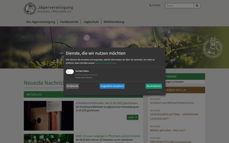Open Grußwort von Winfried Kretschmann link
Viewport: 229px width, 143px height.
tap(172, 103)
